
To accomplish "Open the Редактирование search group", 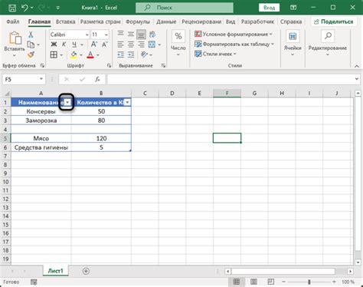I will 328,44.
